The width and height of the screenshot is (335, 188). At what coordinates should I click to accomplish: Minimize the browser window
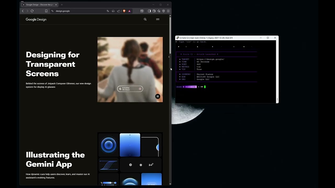point(153,5)
